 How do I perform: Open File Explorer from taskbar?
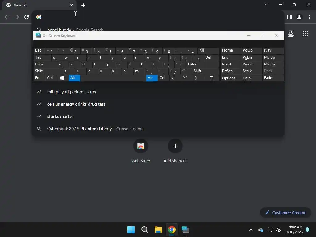[158, 230]
